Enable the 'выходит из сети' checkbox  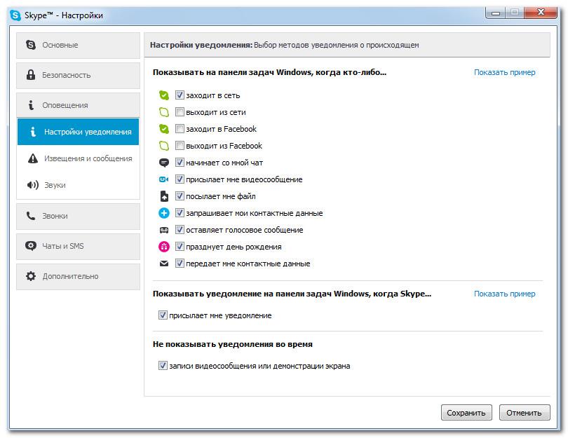[180, 112]
